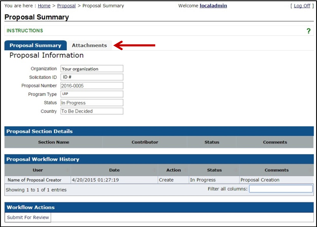317x227 pixels.
Task: Select the In Progress workflow status cell
Action: tap(214, 180)
